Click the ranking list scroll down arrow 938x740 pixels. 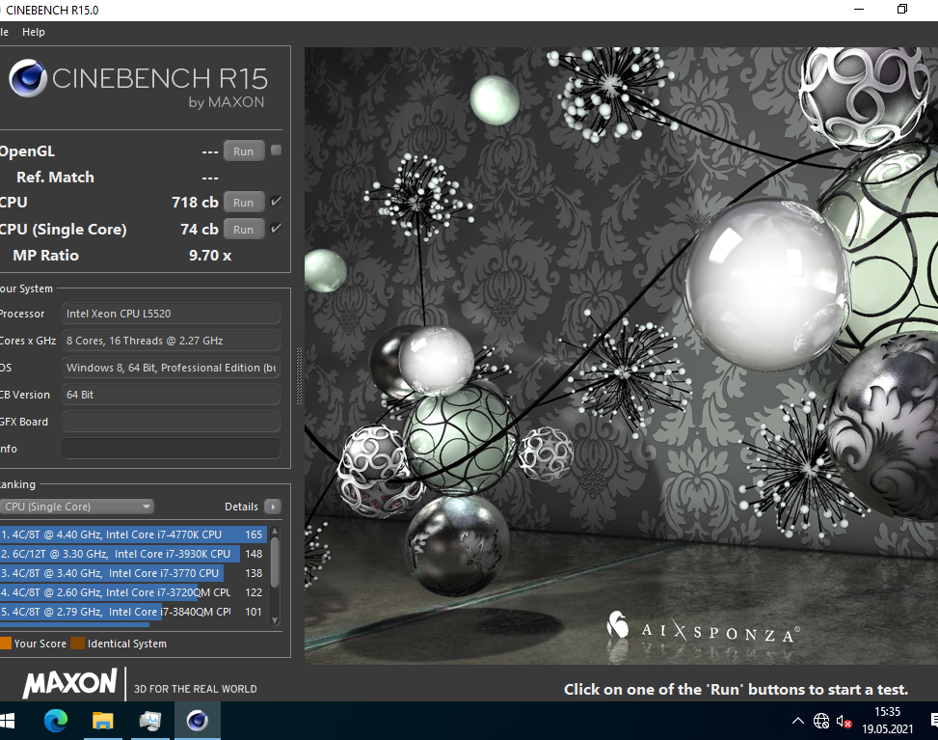275,620
